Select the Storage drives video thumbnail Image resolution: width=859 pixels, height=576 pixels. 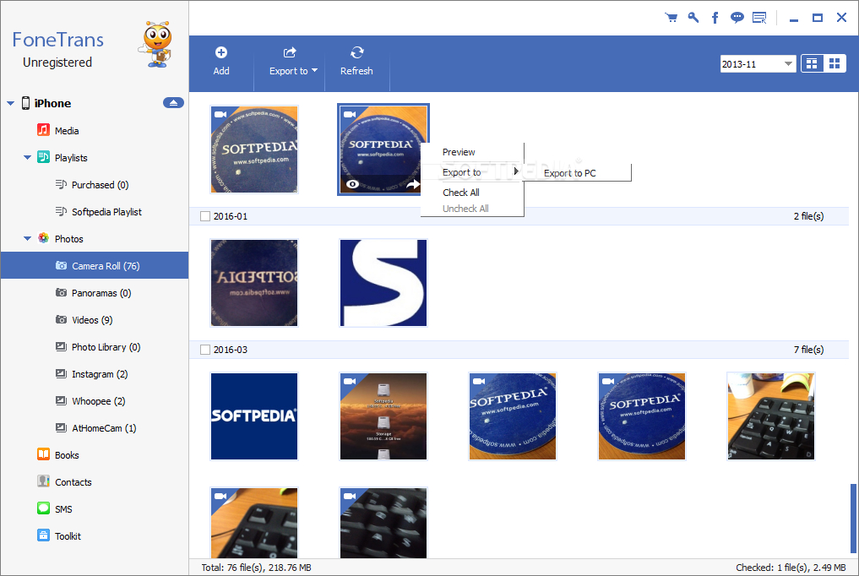point(383,416)
